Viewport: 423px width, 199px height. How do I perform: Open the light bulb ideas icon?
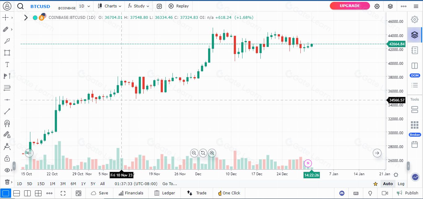[x=370, y=193]
